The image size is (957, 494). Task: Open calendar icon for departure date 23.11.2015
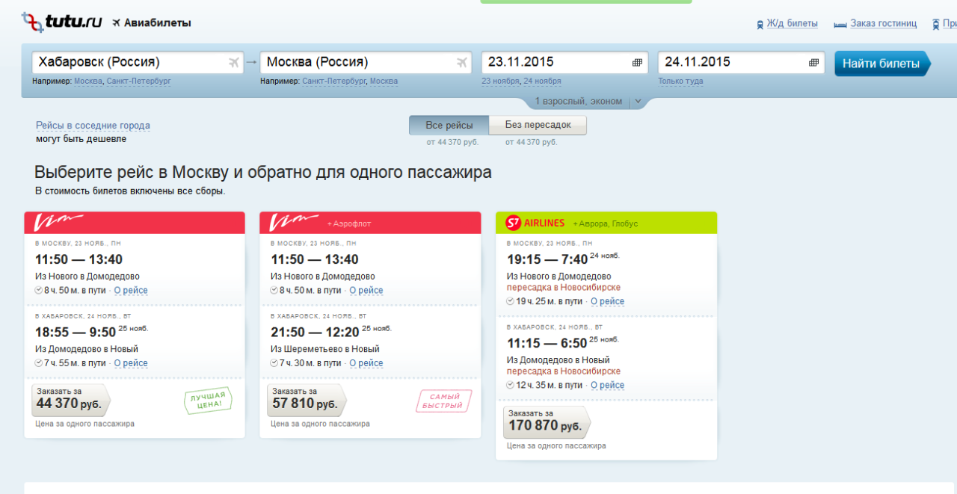click(x=637, y=63)
